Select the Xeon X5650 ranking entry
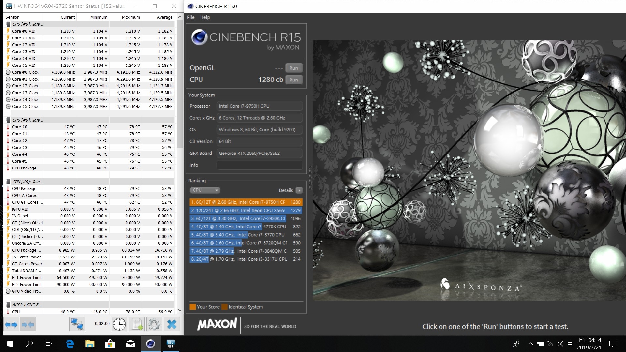This screenshot has height=352, width=626. pyautogui.click(x=246, y=211)
